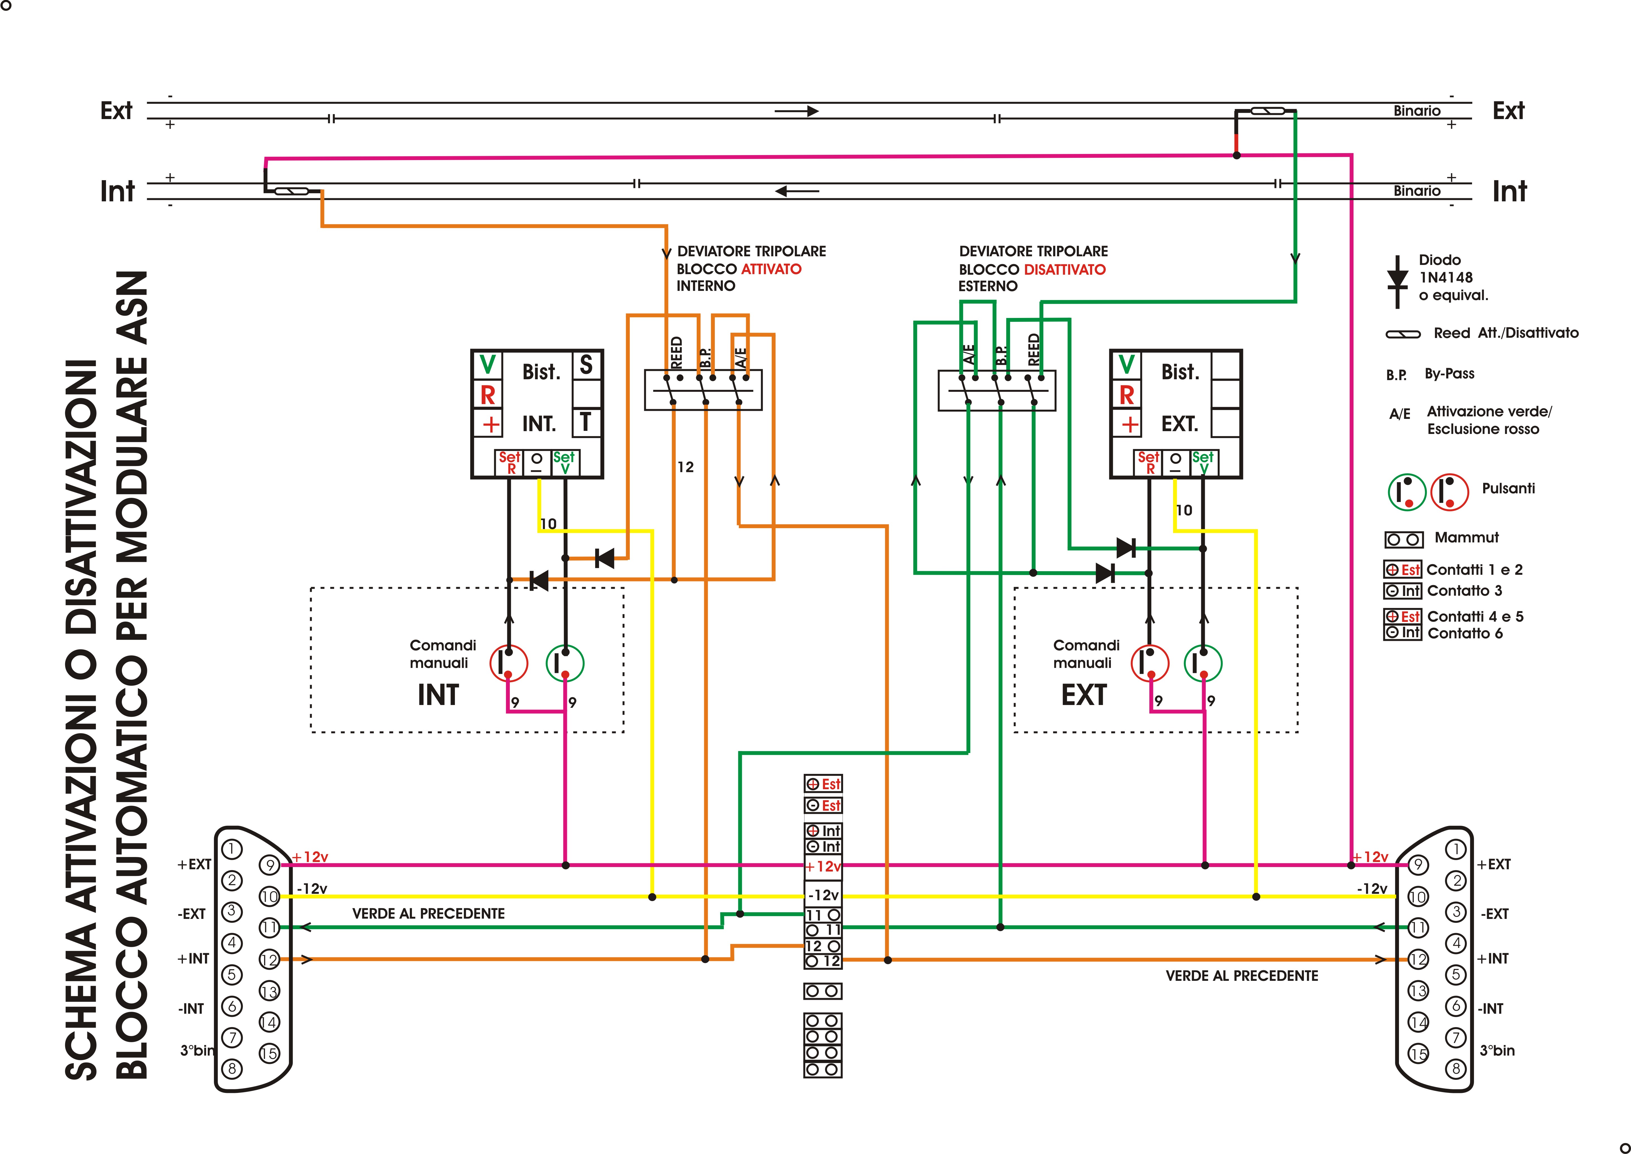Click the green V cell in Bist. EXT.
1631x1154 pixels.
1126,365
